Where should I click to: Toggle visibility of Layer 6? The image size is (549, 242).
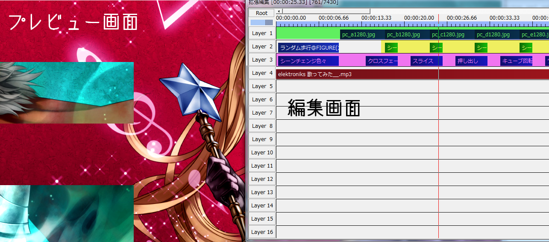click(262, 100)
